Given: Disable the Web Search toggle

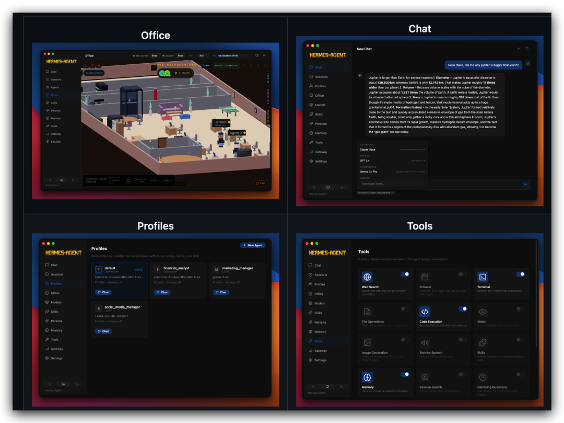Looking at the screenshot, I should tap(405, 274).
